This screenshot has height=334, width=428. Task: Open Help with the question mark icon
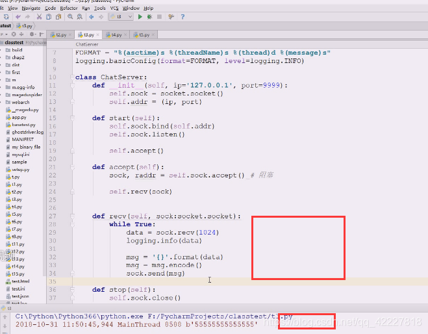coord(183,17)
